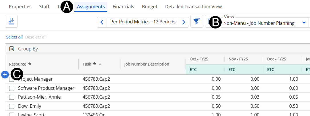310x116 pixels.
Task: Click the Group By list icon
Action: (x=12, y=49)
